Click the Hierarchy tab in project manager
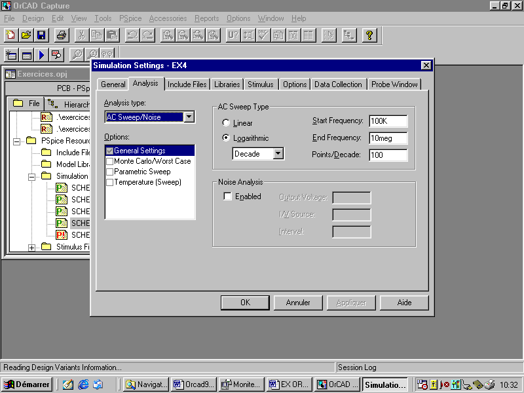This screenshot has width=524, height=393. (69, 104)
